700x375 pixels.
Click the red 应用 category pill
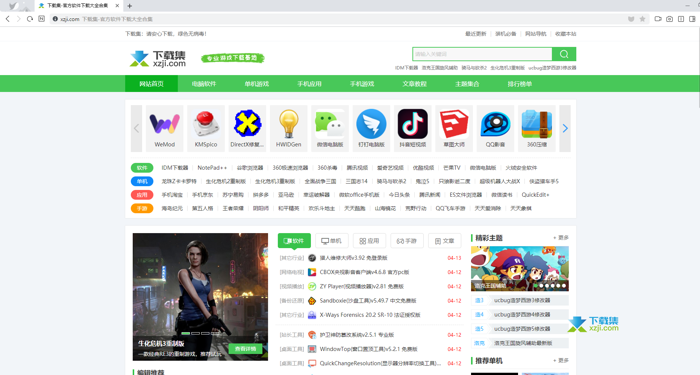pos(142,195)
